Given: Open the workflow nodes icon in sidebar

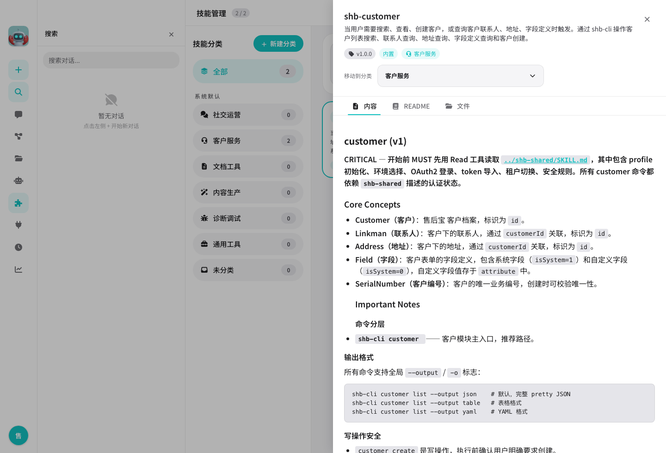Looking at the screenshot, I should coord(18,136).
